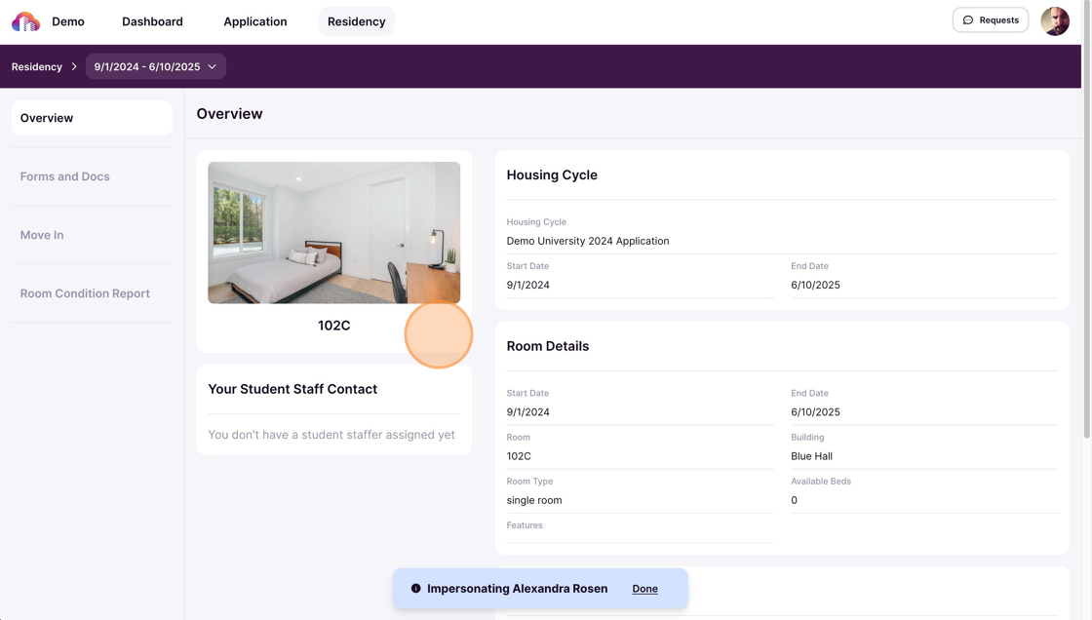Select Overview in the sidebar
Screen dimensions: 1092x620
46,117
